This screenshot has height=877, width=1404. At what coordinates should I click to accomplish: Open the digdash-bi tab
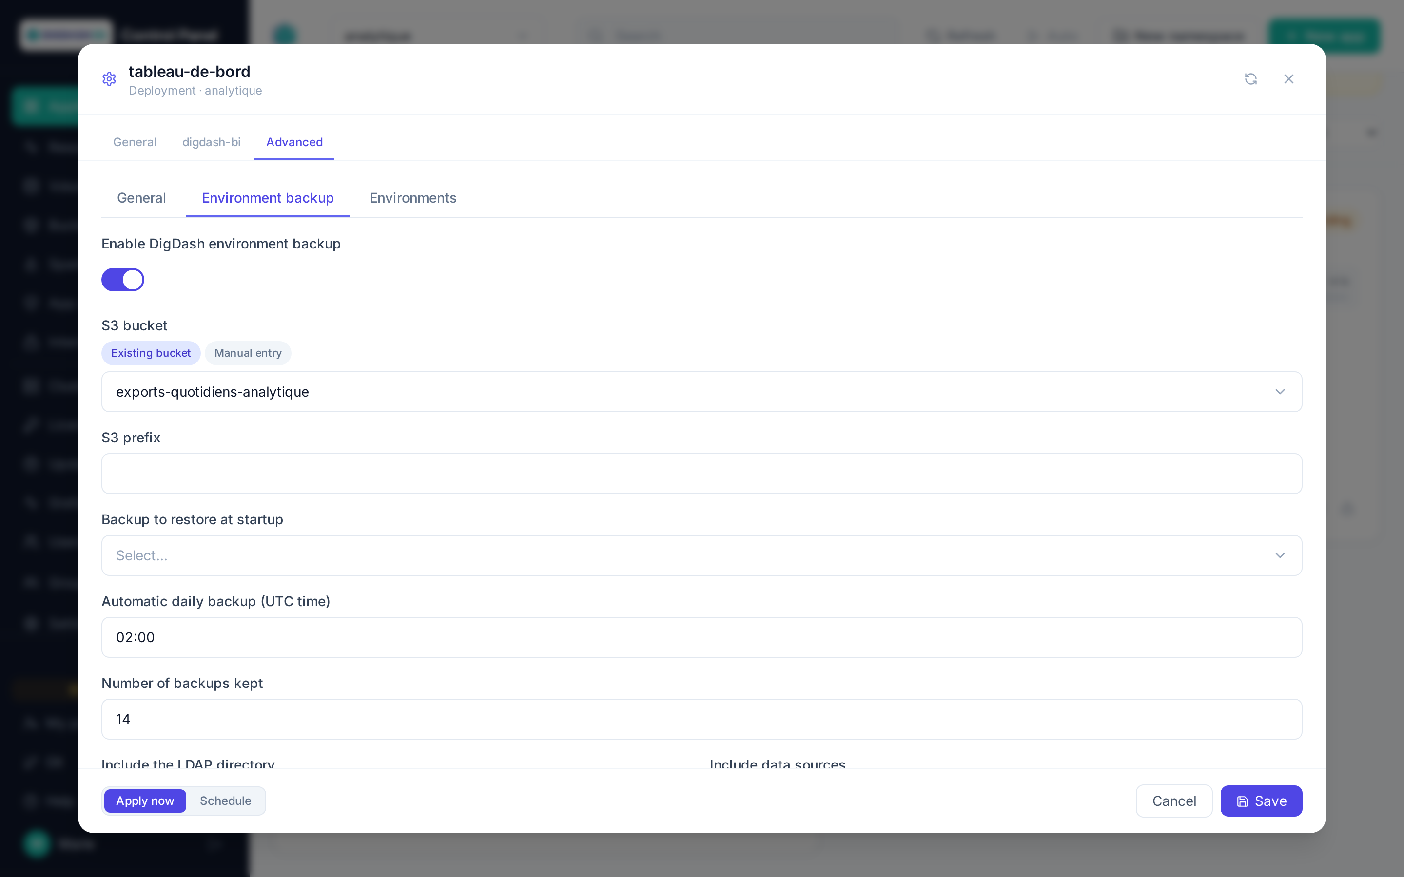tap(211, 142)
